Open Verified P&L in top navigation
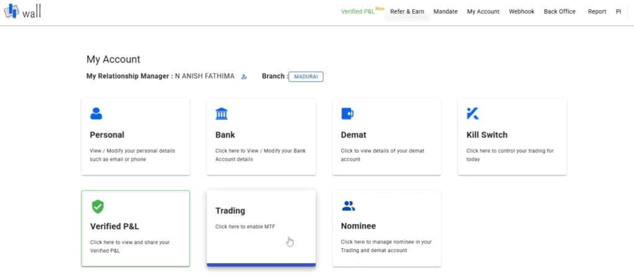 358,12
